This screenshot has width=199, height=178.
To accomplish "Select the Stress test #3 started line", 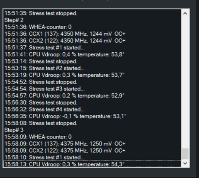I will click(92, 89).
